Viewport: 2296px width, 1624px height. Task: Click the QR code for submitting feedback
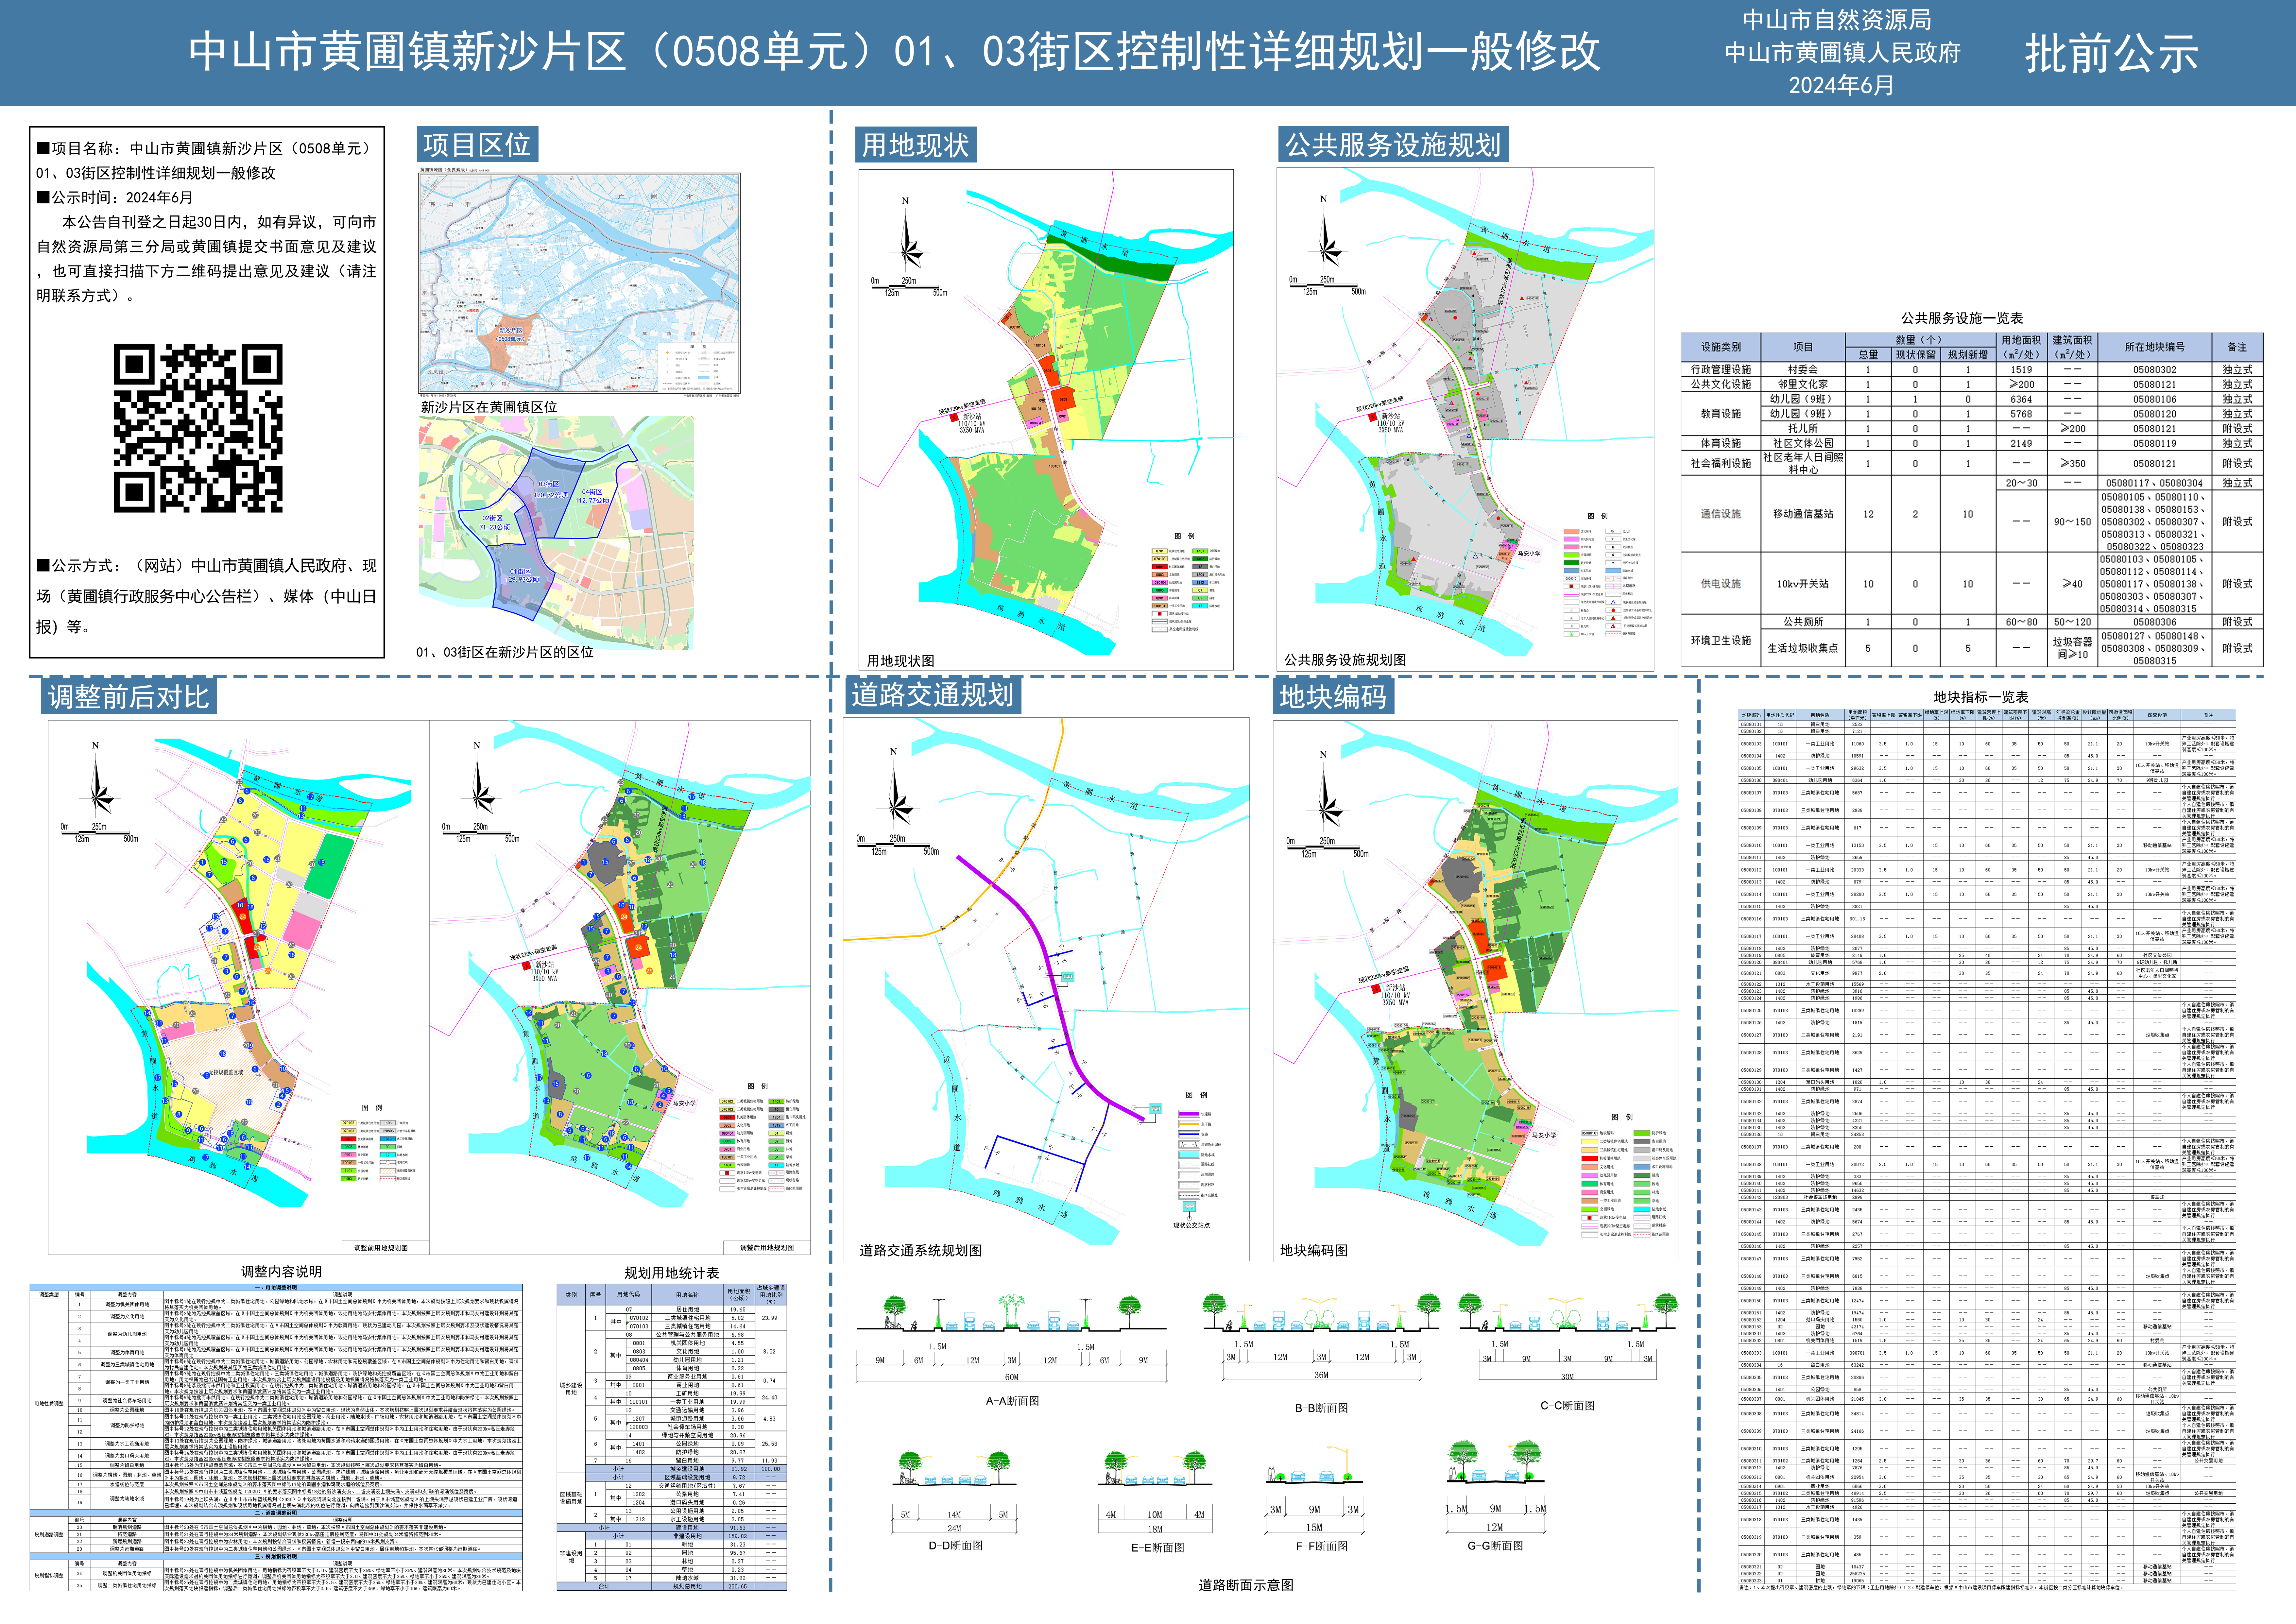(x=198, y=428)
